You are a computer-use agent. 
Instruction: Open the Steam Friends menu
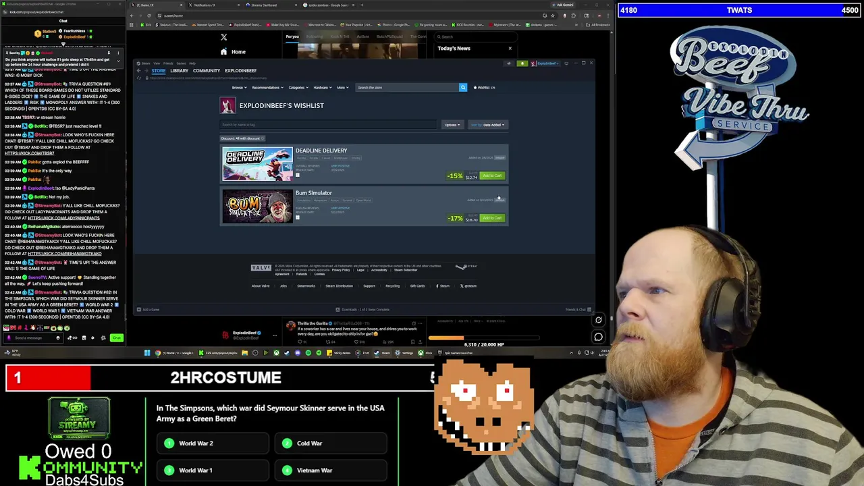click(168, 63)
